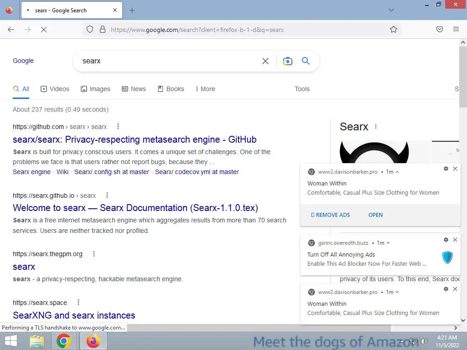Screen dimensions: 467x350
Task: Open options menu for github.com result
Action: click(x=118, y=127)
